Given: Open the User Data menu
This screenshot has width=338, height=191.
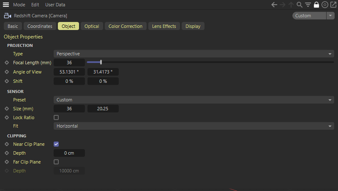Looking at the screenshot, I should point(55,5).
